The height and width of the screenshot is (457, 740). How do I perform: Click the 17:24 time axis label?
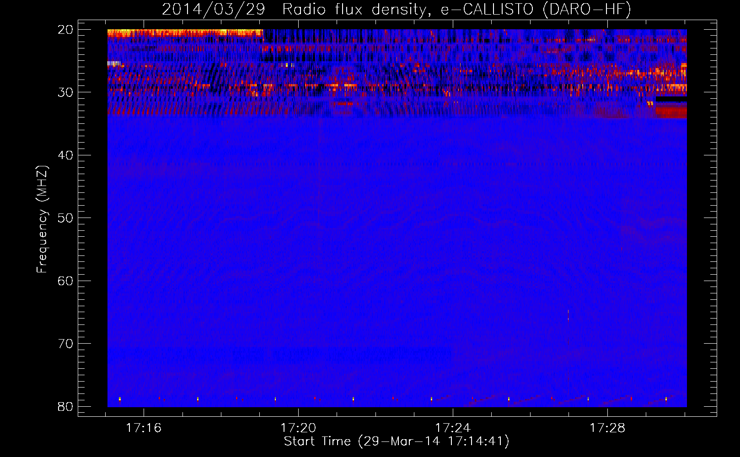coord(453,428)
